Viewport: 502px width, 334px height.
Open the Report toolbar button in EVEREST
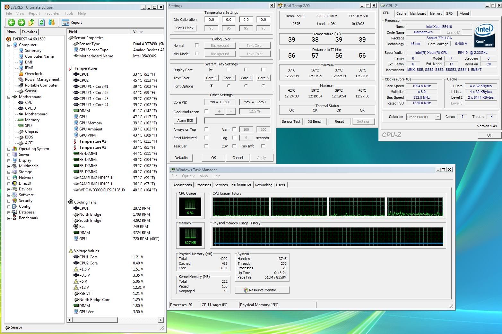pyautogui.click(x=72, y=22)
